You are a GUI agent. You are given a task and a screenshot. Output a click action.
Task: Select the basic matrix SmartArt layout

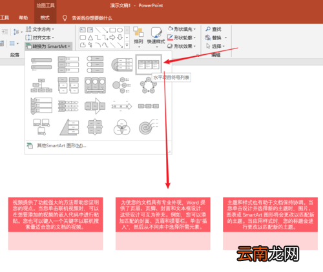[95, 127]
